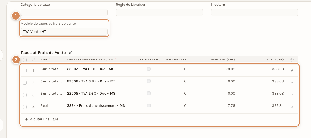Select account 3294 - Frais d'encaissement - MS
Viewport: 311px width, 138px height.
point(96,106)
